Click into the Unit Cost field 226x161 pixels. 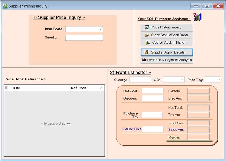click(153, 91)
